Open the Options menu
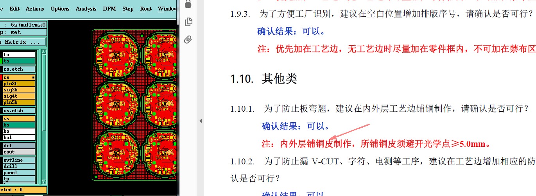Screen dimensions: 536x196 point(60,9)
